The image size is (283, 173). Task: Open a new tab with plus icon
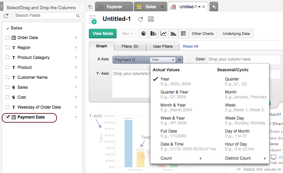pos(213,7)
